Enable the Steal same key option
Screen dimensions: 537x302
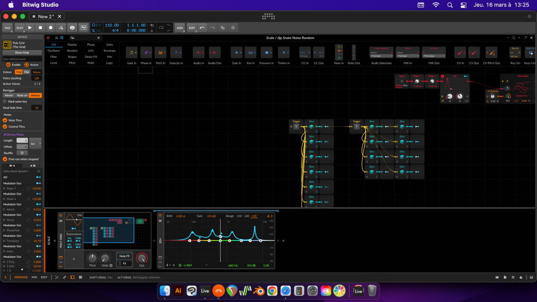pyautogui.click(x=5, y=101)
